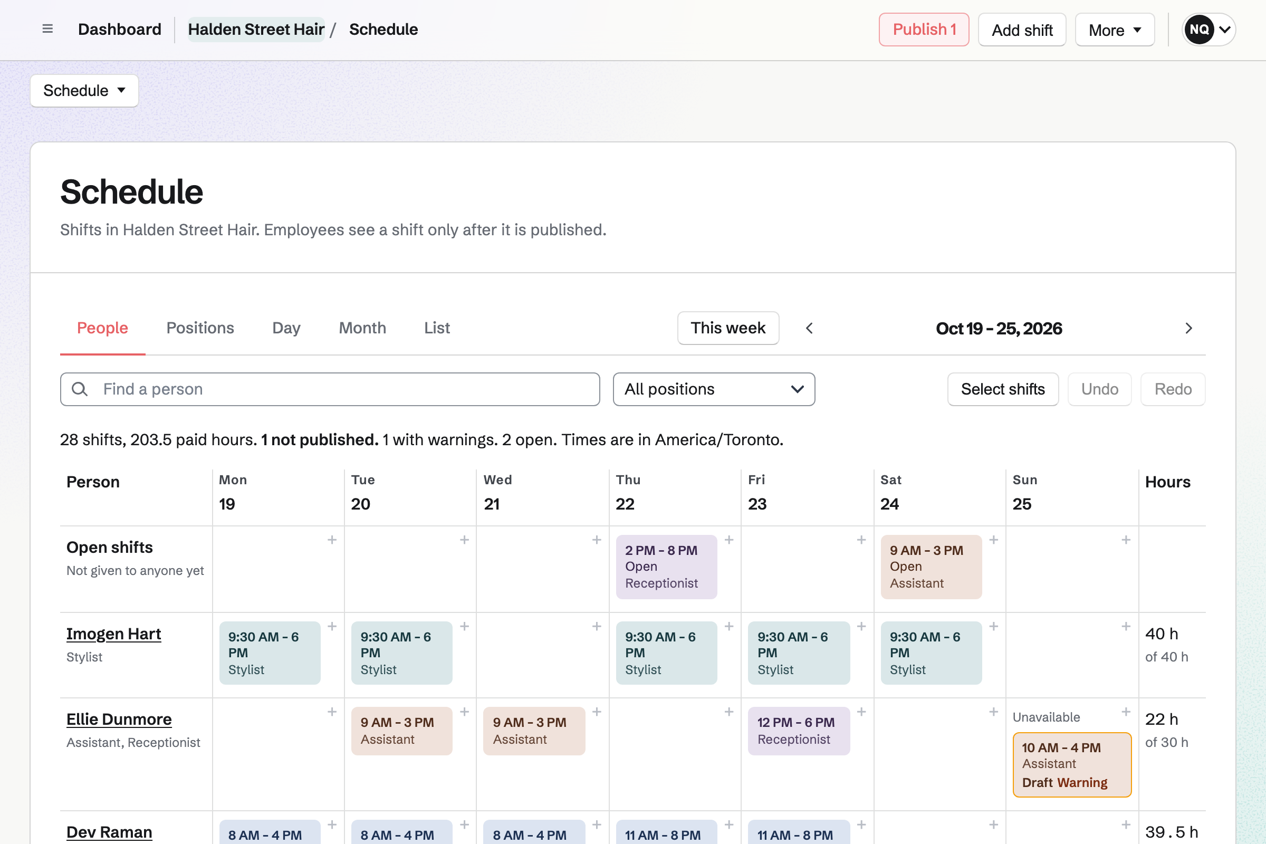The height and width of the screenshot is (844, 1266).
Task: Open the Saturday 9 AM Open Assistant shift
Action: pyautogui.click(x=931, y=567)
